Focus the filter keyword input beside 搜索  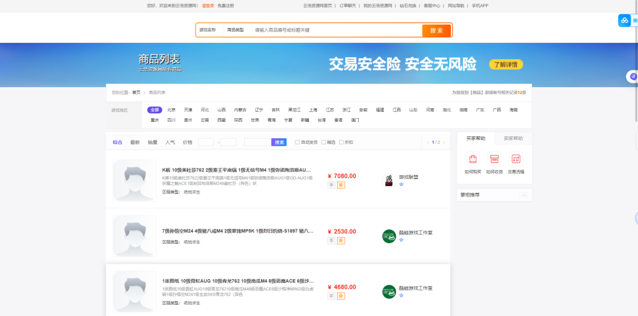pos(257,142)
